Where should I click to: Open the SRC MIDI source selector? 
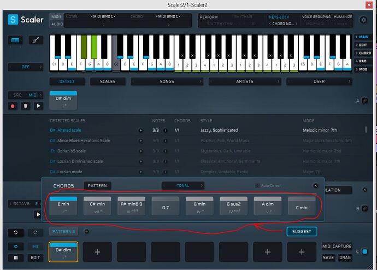26,95
